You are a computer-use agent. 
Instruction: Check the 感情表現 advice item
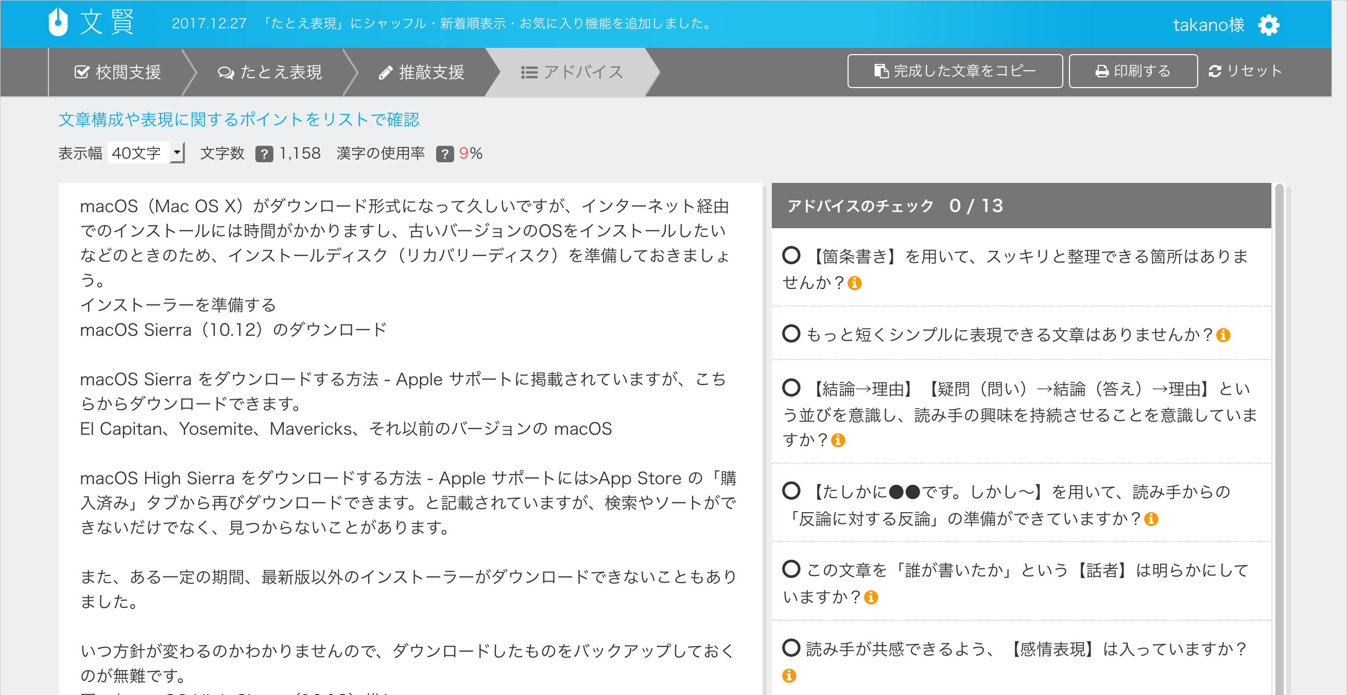[791, 648]
